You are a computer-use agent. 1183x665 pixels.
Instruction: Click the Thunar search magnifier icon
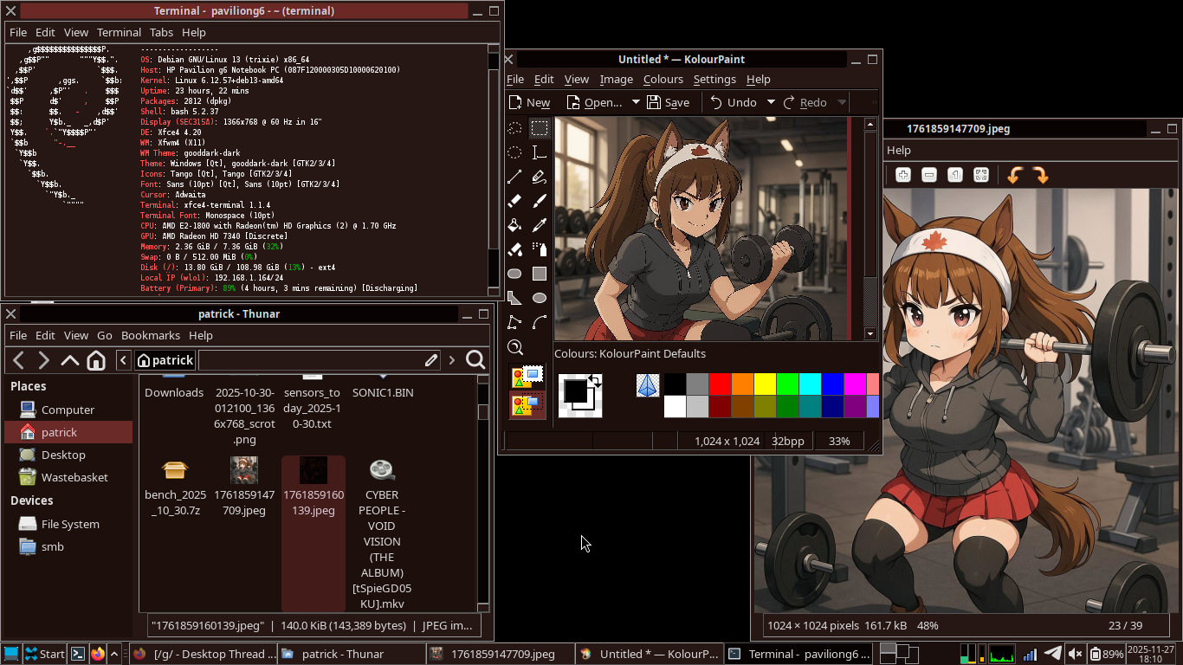(x=475, y=360)
